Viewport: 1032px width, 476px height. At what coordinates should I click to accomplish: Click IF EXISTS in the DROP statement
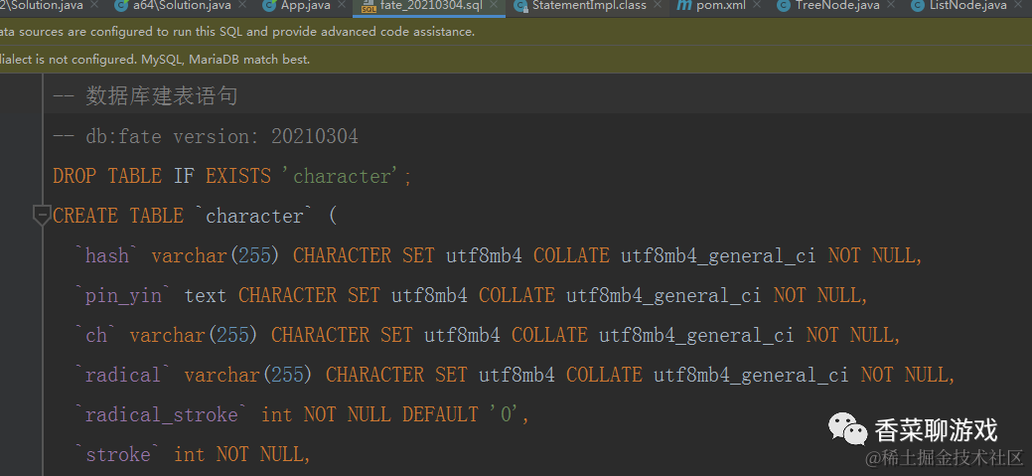(x=221, y=176)
